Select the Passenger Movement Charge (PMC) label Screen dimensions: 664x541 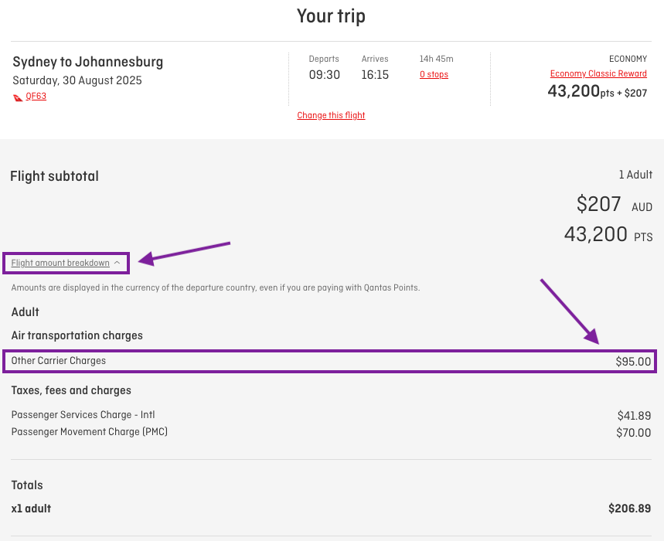90,432
